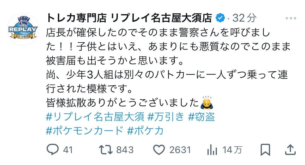This screenshot has width=305, height=165.
Task: Open the like count 2631
Action: [x=180, y=150]
